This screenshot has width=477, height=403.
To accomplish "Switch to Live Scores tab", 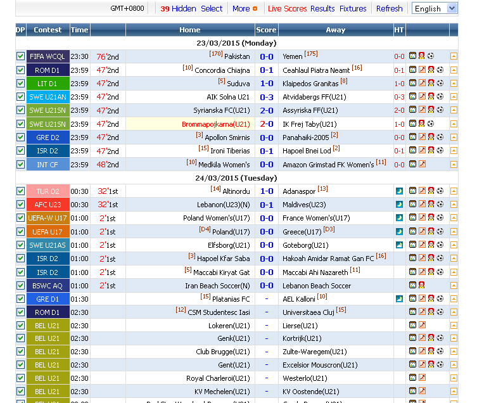I will pos(287,8).
